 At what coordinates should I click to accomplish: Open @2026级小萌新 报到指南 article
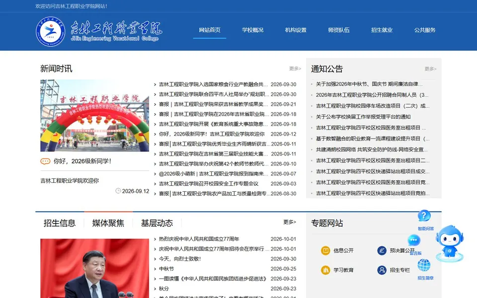[x=213, y=174]
